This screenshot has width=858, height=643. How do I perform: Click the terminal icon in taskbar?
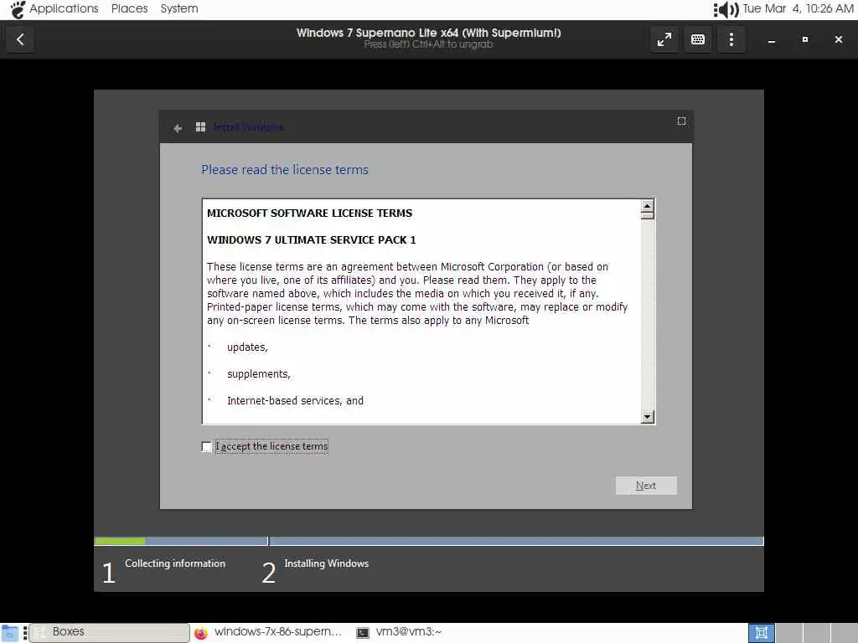point(362,633)
